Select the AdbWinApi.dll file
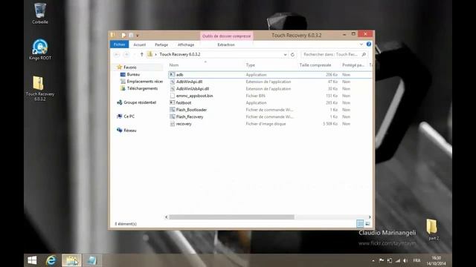This screenshot has width=476, height=267. click(x=189, y=82)
